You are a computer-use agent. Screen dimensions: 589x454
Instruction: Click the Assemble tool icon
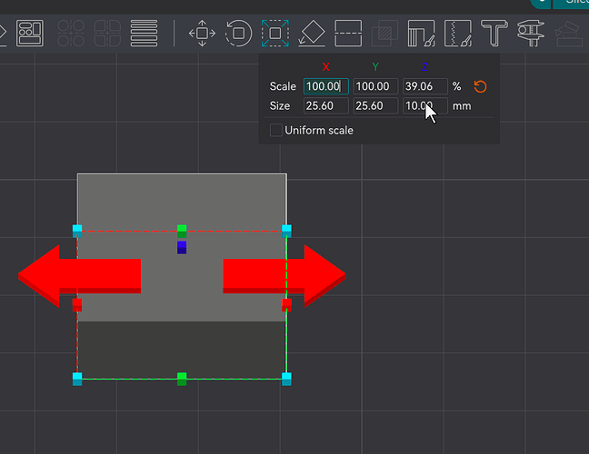[x=569, y=34]
